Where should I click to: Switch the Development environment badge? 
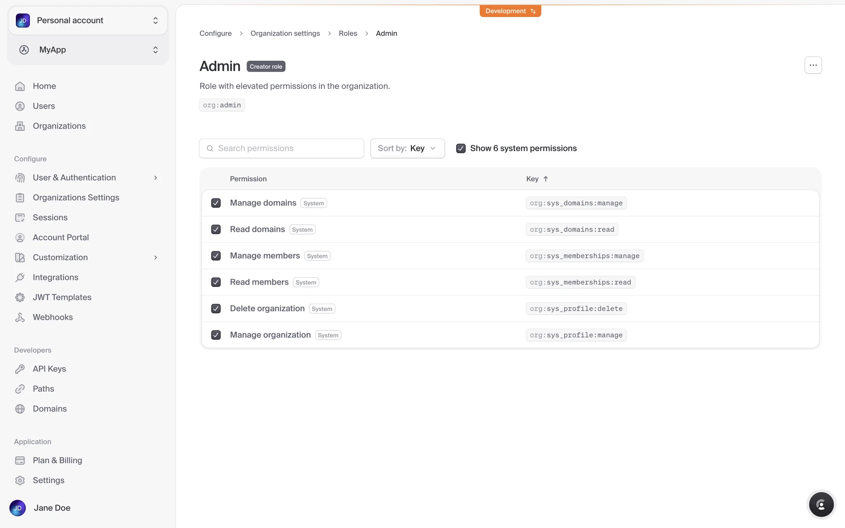click(510, 11)
